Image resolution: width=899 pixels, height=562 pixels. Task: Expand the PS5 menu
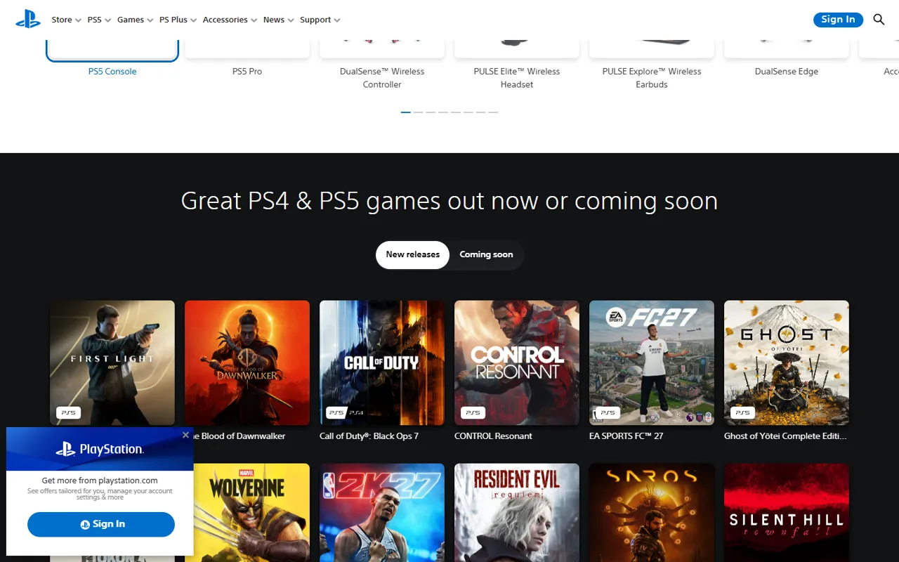(99, 20)
